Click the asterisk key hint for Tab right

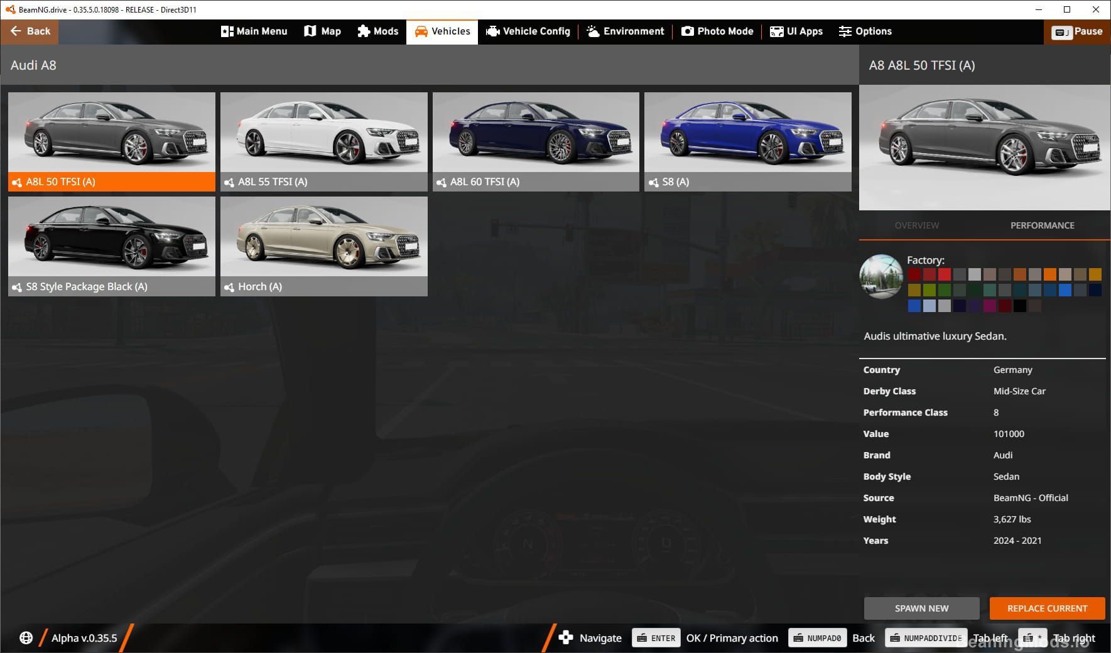coord(1032,638)
